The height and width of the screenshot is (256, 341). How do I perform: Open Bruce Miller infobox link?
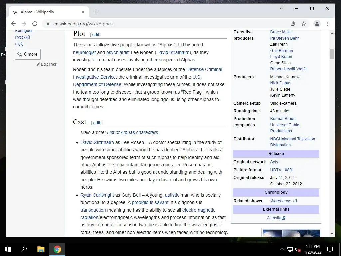pyautogui.click(x=281, y=32)
